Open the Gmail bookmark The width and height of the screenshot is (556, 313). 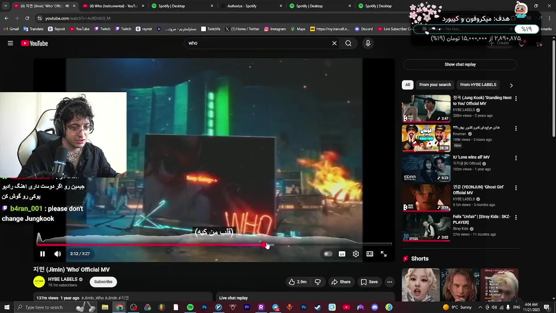point(11,29)
